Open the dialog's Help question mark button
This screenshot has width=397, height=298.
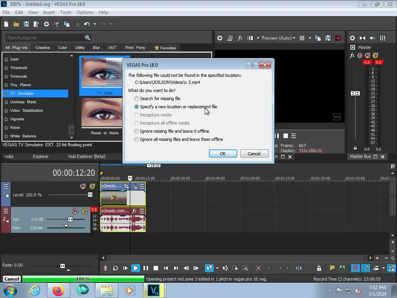pos(252,65)
